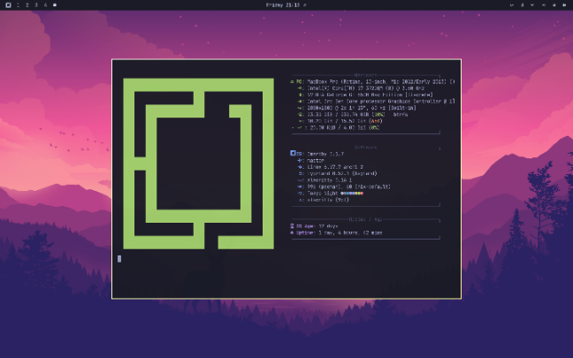Click the Linux kernel version line

331,167
